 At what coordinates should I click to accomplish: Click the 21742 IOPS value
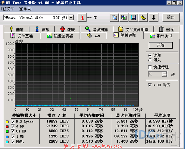(x=58, y=126)
